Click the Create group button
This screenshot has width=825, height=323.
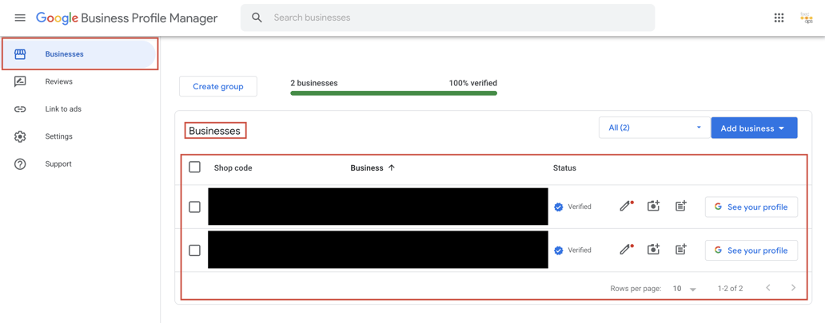[x=217, y=87]
